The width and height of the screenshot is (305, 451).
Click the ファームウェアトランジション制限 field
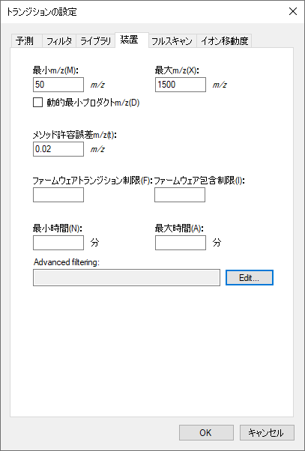[x=58, y=195]
